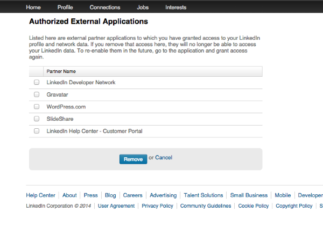Click the LinkedIn Developer Network row text

81,82
